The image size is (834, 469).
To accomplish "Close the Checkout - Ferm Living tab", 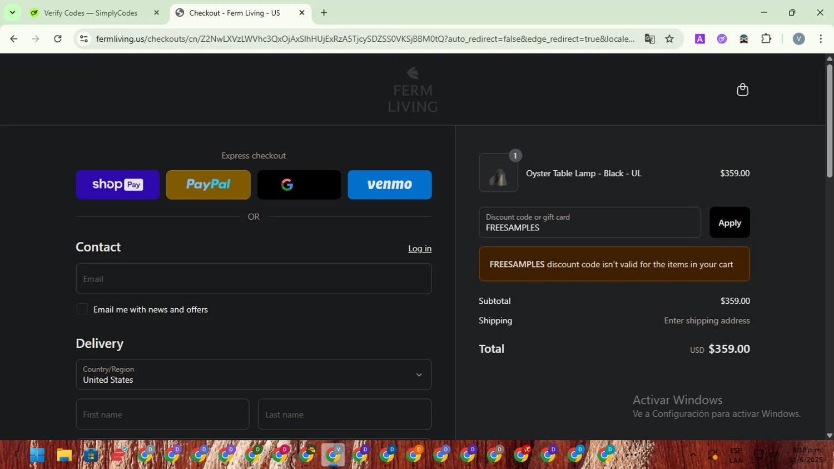I will 302,13.
